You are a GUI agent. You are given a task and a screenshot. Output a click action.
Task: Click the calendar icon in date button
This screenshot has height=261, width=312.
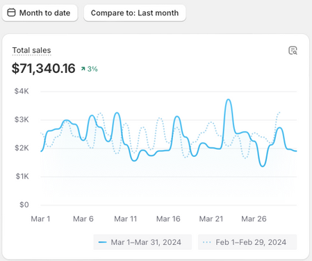tap(11, 12)
